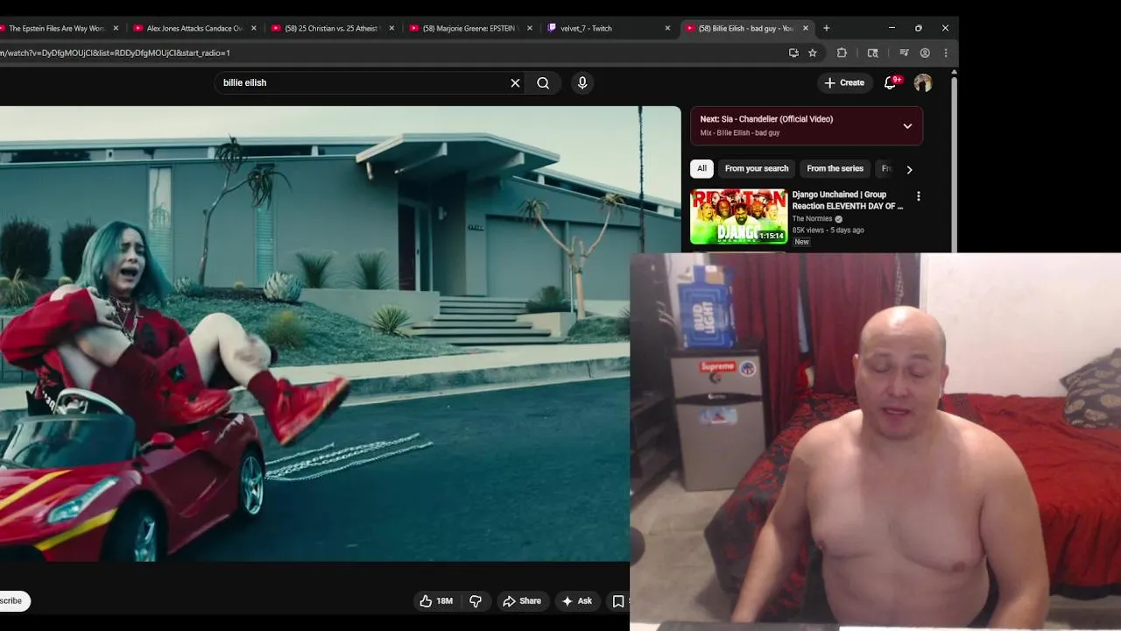The image size is (1121, 631).
Task: Close the Alex Jones Attacks tab
Action: (x=254, y=28)
